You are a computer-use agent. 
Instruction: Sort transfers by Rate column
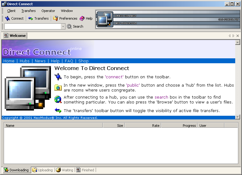[x=143, y=125]
